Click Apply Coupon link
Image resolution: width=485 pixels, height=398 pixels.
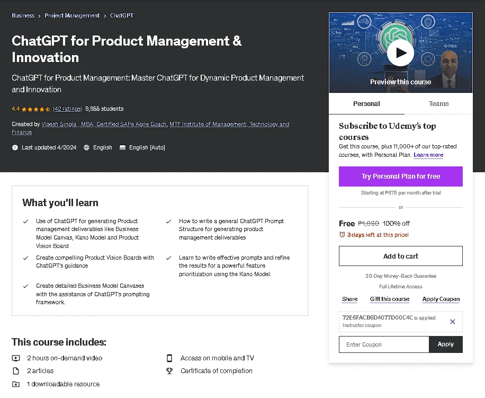(x=441, y=299)
